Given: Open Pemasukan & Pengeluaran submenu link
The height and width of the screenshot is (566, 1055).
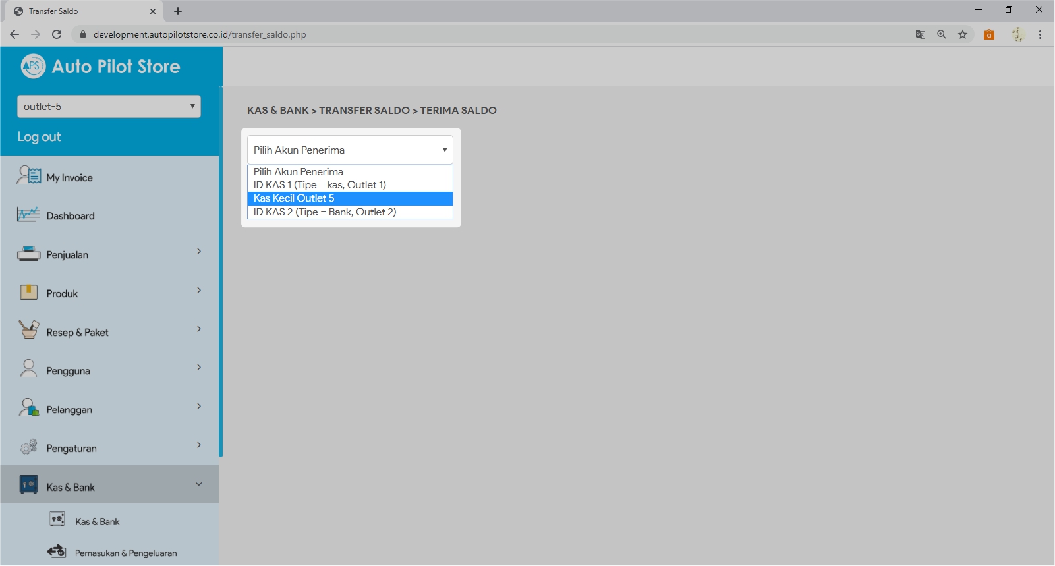Looking at the screenshot, I should pos(125,553).
